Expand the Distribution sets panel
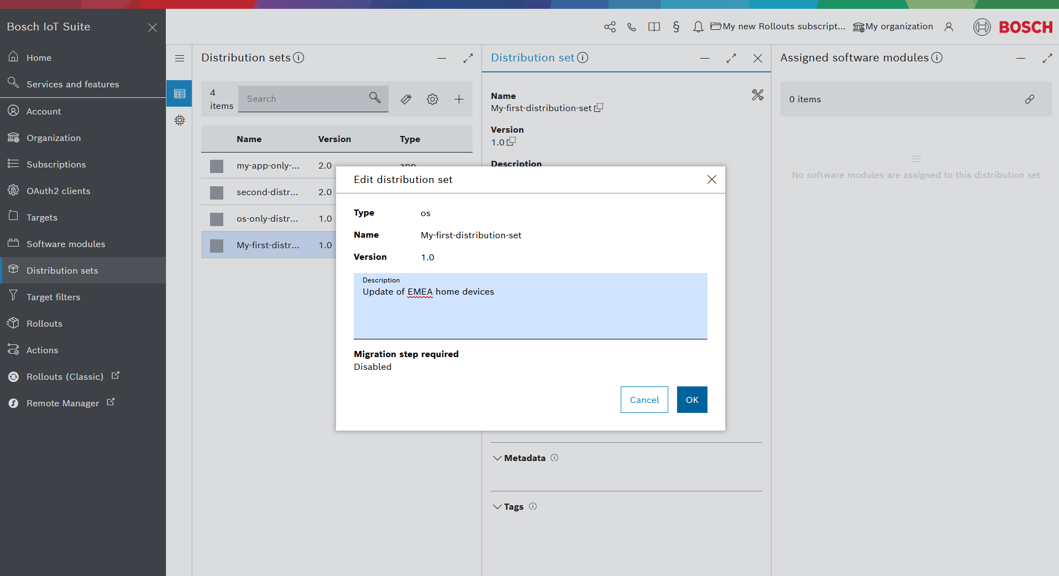 click(x=468, y=58)
